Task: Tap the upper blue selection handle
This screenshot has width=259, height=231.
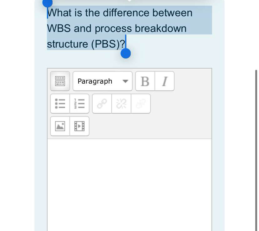Action: click(47, 3)
